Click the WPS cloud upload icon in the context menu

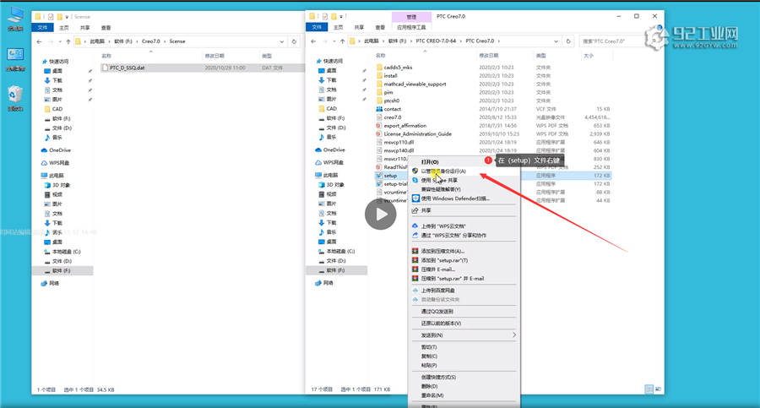pyautogui.click(x=415, y=226)
